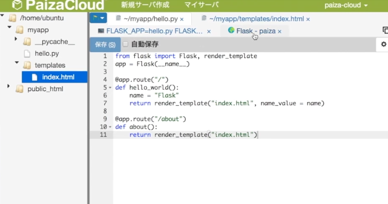Select the templates folder icon
Screen dimensions: 388x204
(27, 65)
